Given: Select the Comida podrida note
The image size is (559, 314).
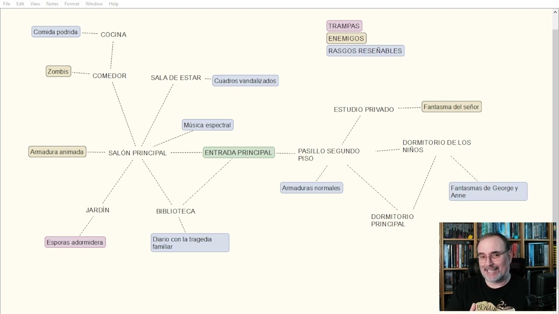Looking at the screenshot, I should (x=55, y=32).
